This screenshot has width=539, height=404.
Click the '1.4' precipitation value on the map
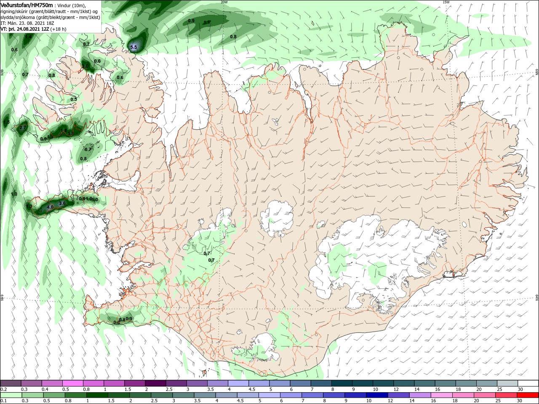pos(28,37)
